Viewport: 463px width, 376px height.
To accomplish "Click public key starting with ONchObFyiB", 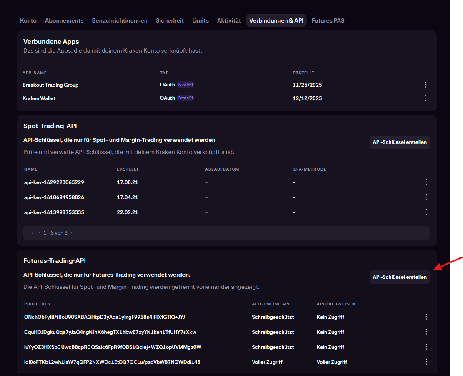I will 105,317.
